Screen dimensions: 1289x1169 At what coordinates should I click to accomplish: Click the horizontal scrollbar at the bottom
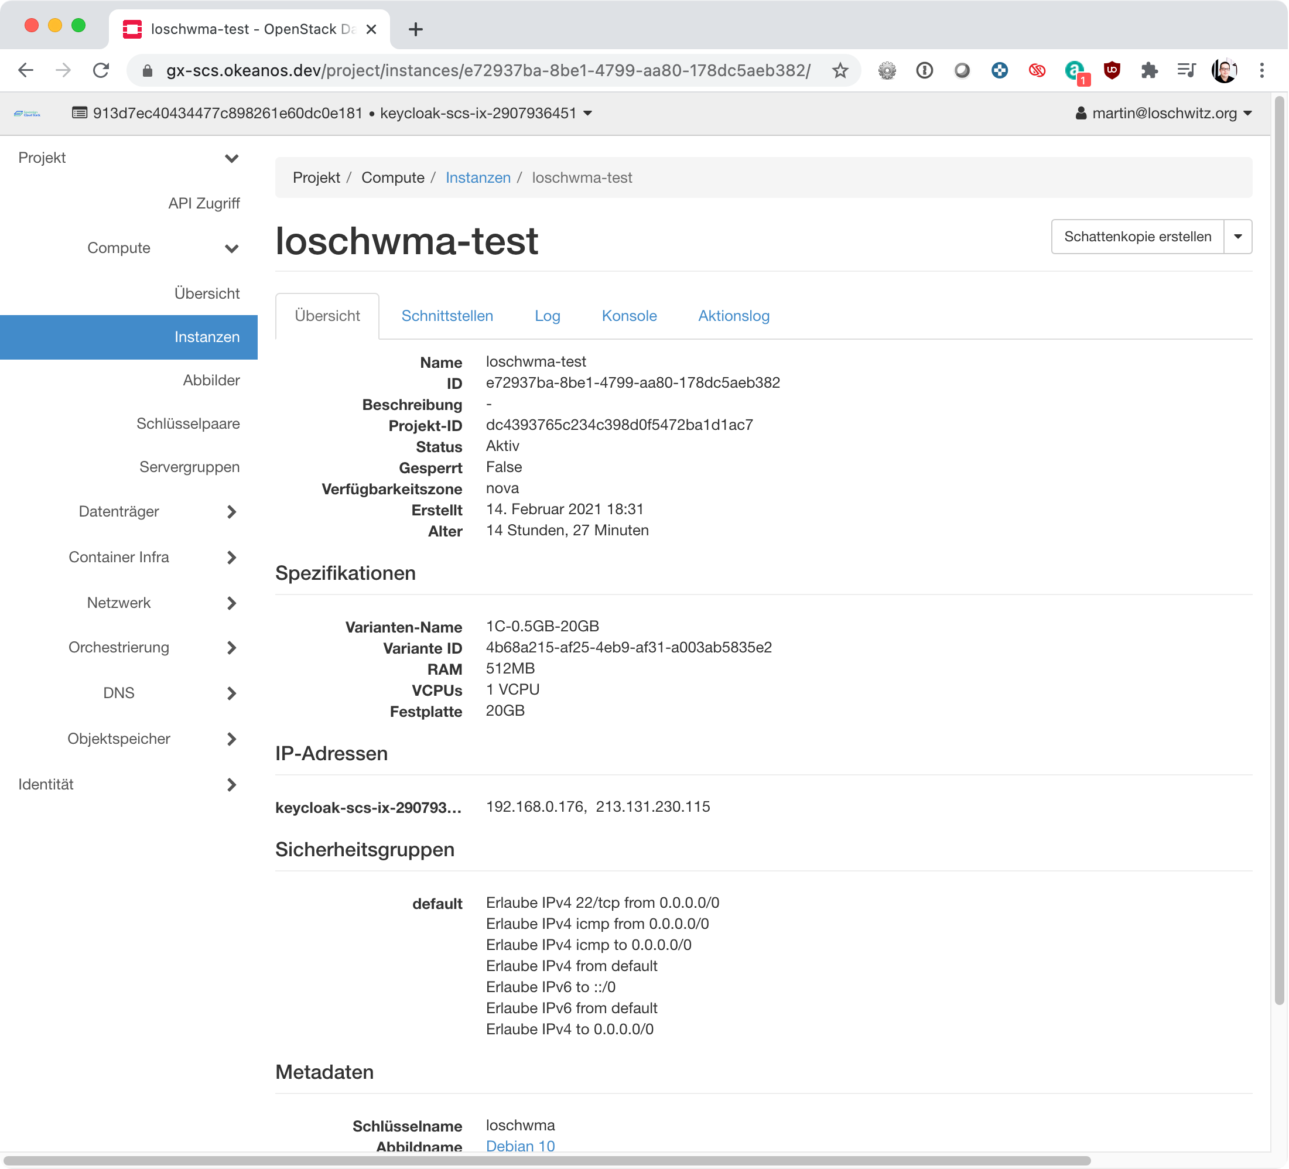click(546, 1161)
